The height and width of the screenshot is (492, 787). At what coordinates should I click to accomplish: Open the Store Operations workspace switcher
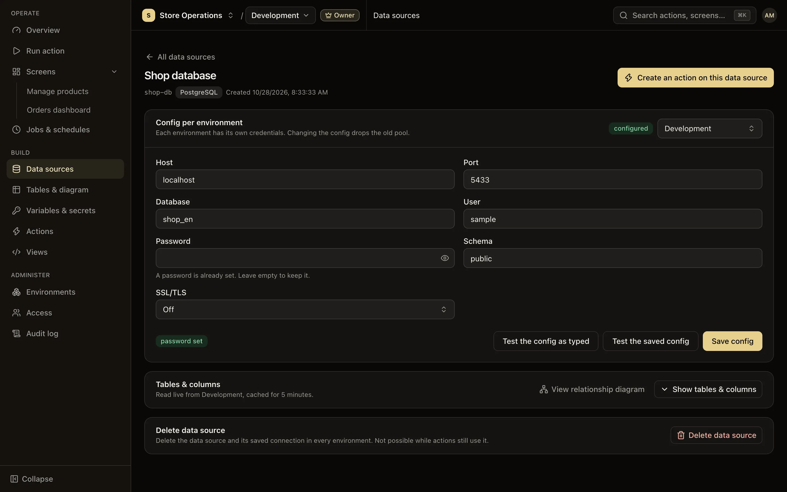188,15
